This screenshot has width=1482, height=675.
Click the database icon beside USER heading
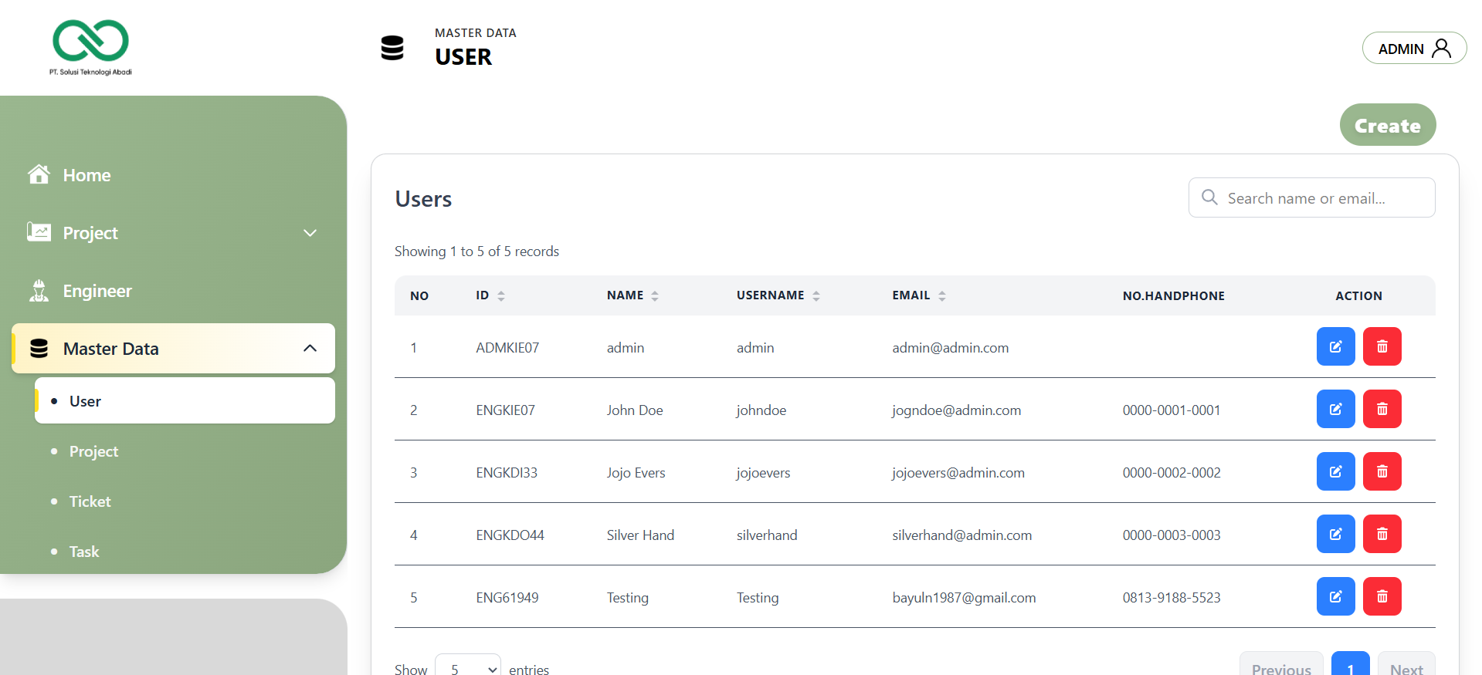tap(392, 48)
